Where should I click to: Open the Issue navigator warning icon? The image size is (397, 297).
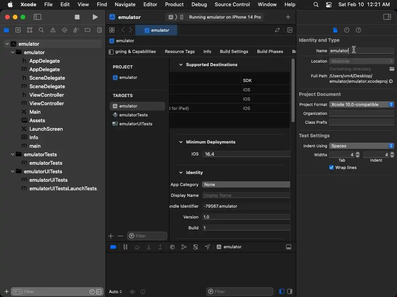(53, 30)
